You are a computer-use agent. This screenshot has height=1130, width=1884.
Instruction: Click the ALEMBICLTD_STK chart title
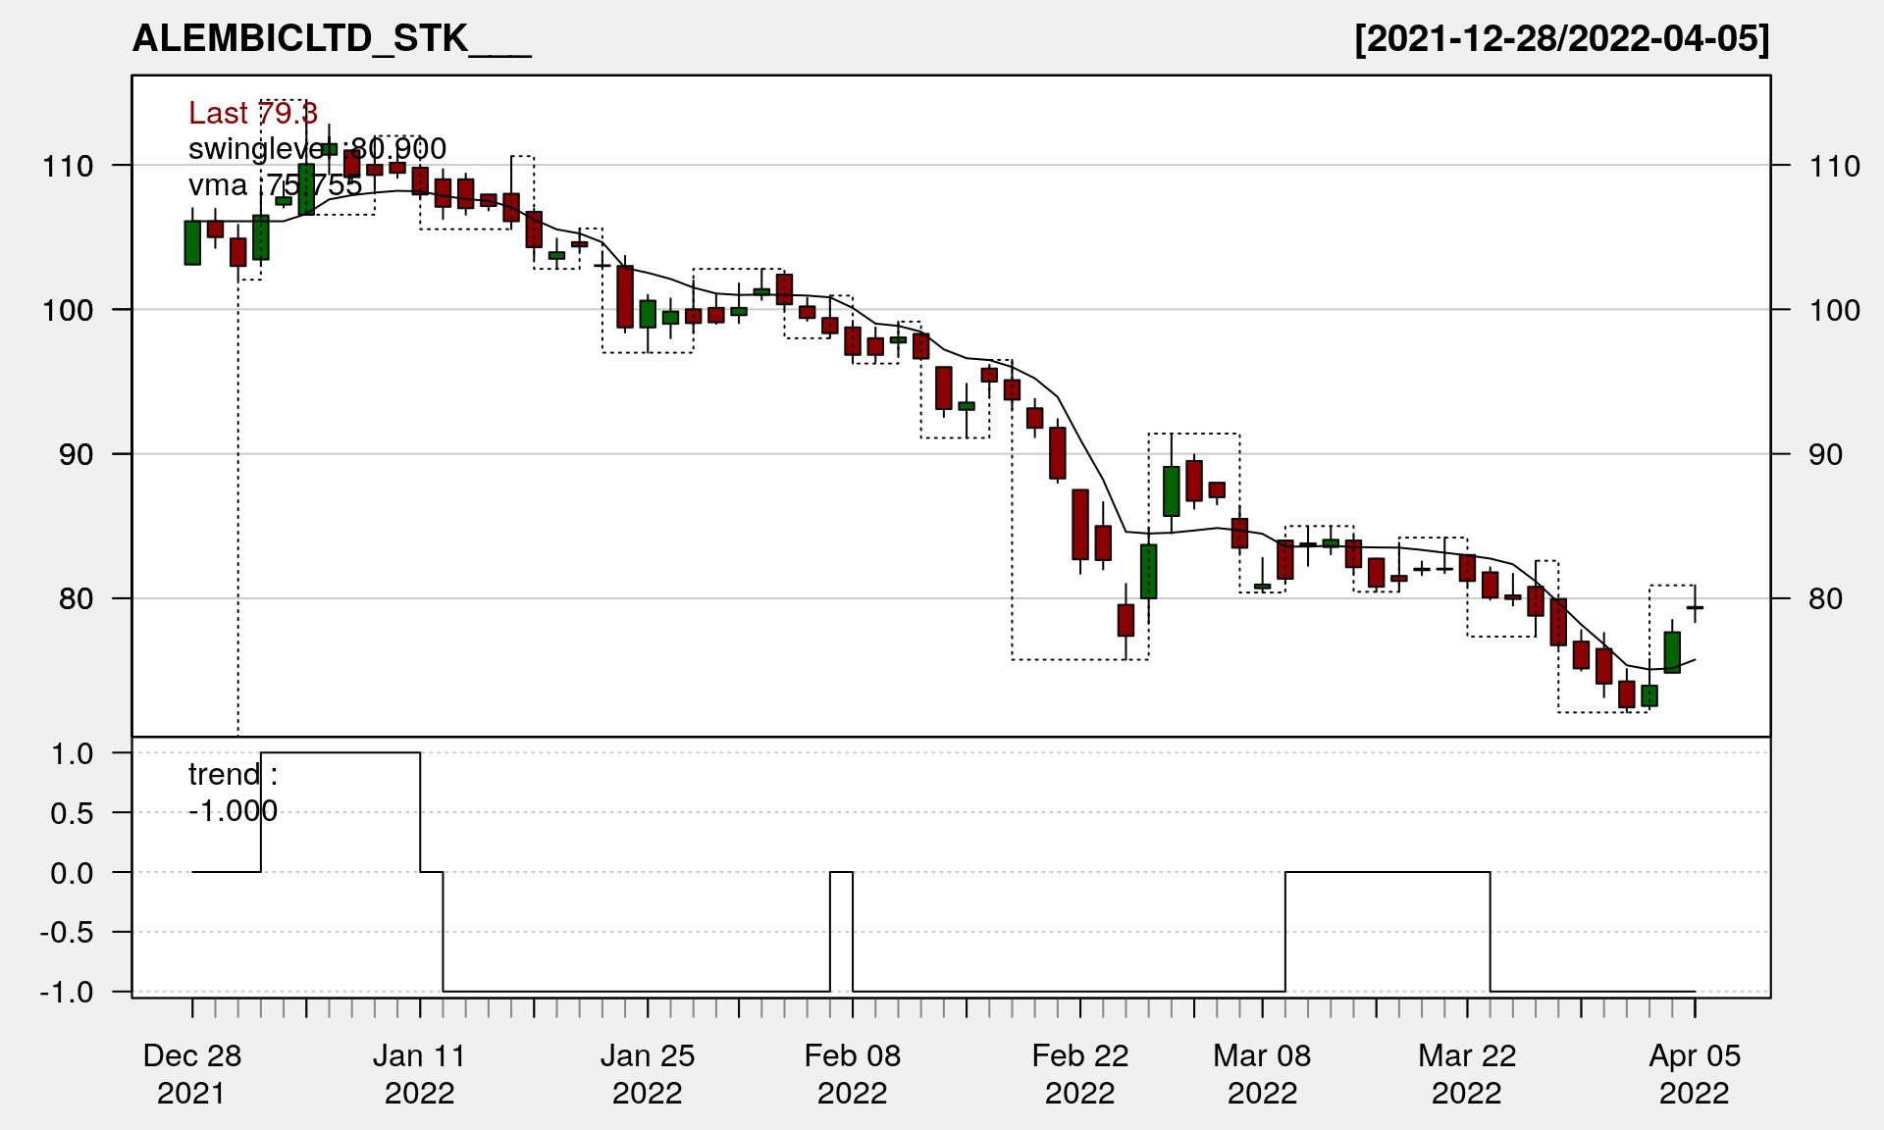point(331,38)
